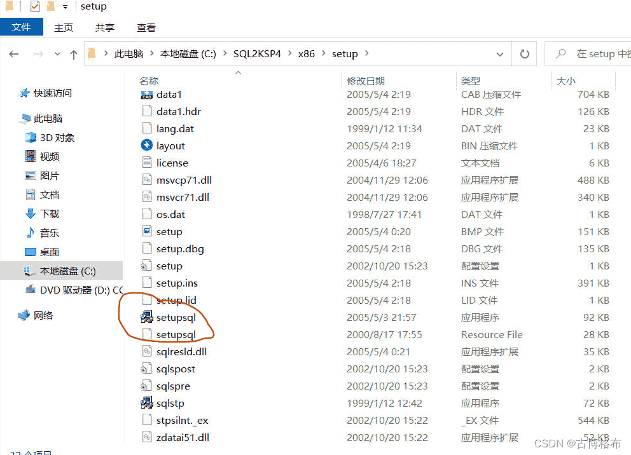631x455 pixels.
Task: Select the file data1.hdr
Action: pos(178,111)
